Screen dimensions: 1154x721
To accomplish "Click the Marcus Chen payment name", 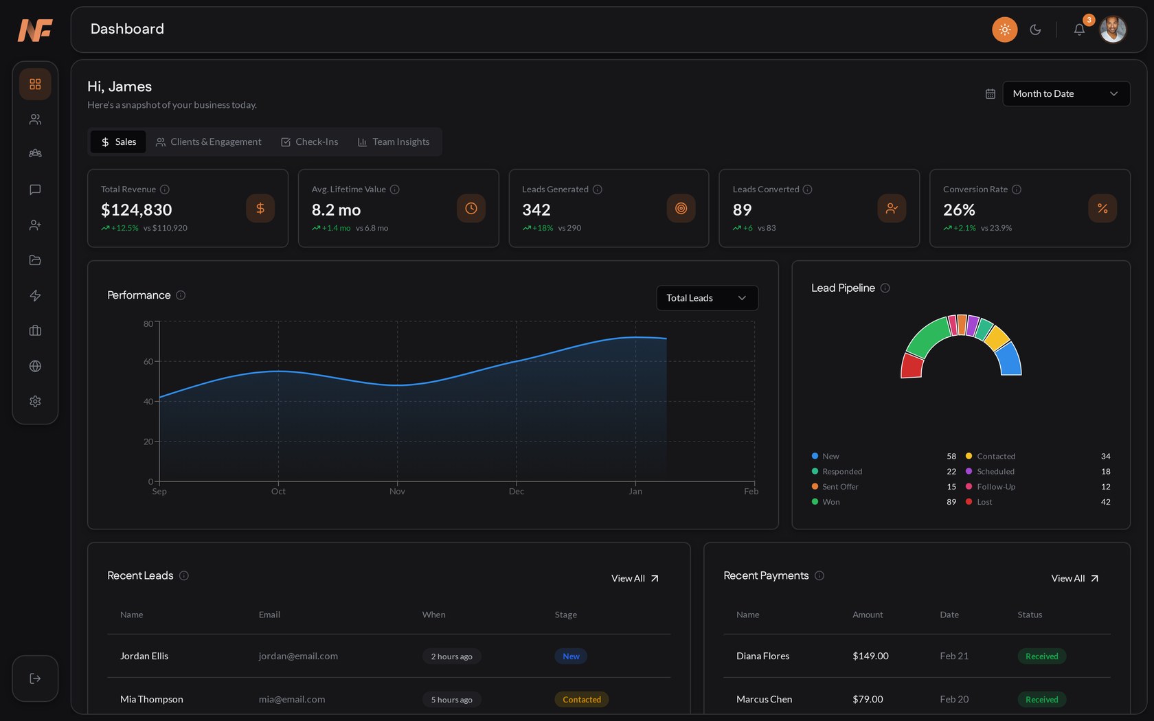I will (765, 699).
